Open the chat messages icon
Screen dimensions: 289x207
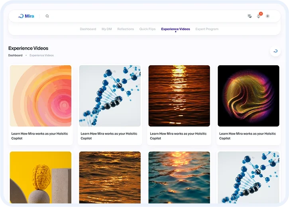[x=250, y=16]
